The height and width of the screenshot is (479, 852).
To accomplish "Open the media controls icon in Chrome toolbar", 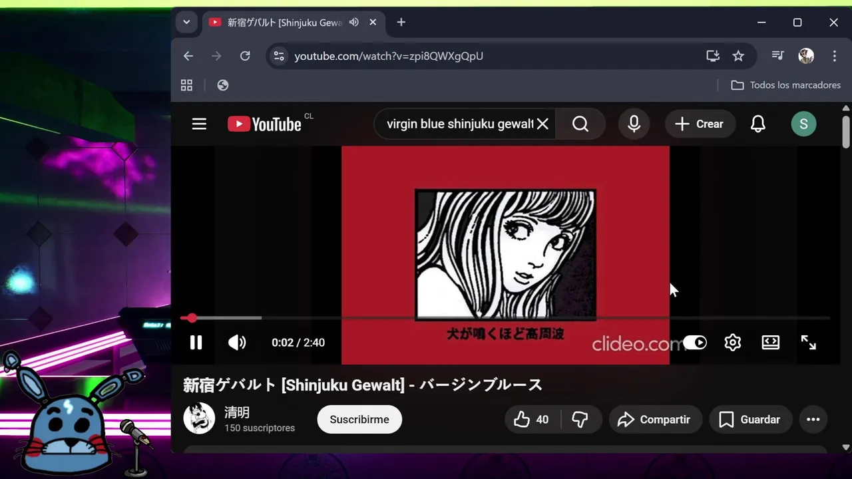I will (777, 56).
